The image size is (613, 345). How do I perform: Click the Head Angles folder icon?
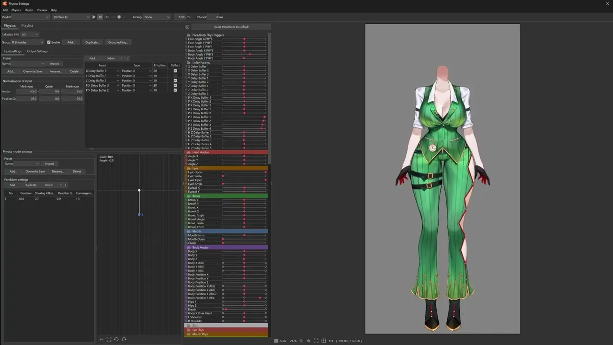click(189, 152)
